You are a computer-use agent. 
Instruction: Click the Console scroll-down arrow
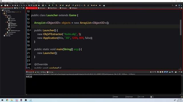click(x=182, y=93)
